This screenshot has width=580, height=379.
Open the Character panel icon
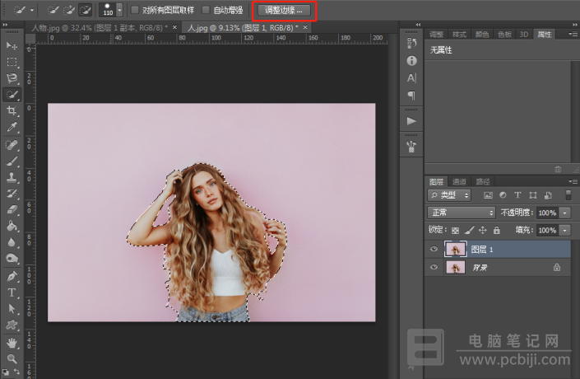(411, 77)
